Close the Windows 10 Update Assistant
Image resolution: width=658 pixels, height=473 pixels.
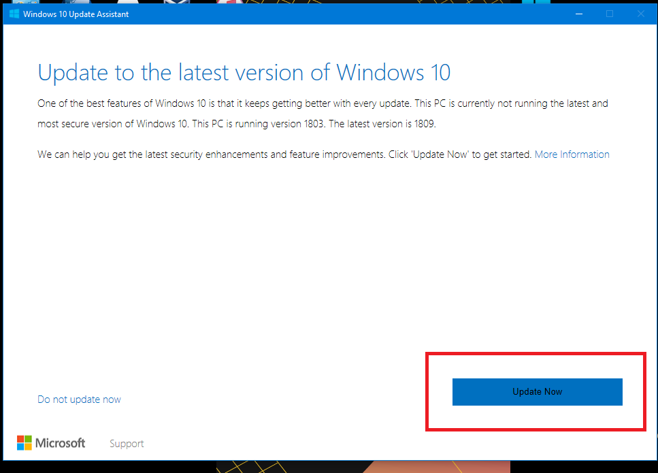point(640,14)
